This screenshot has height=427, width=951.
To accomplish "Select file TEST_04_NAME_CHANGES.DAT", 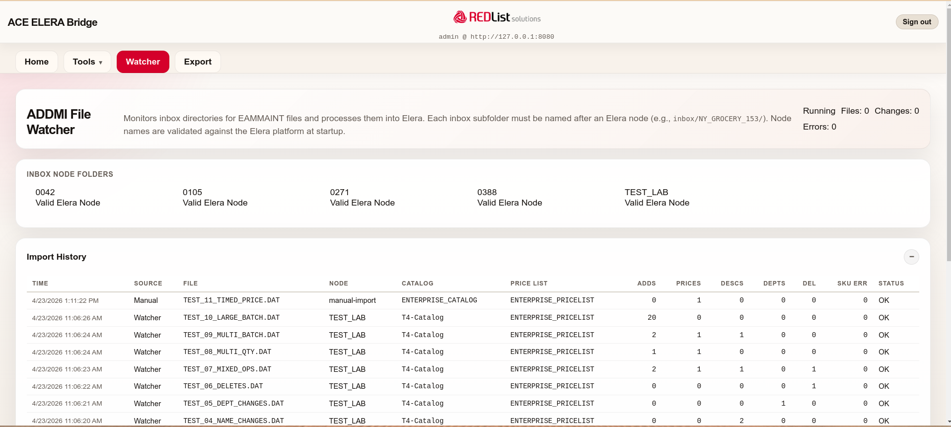I will pyautogui.click(x=233, y=421).
